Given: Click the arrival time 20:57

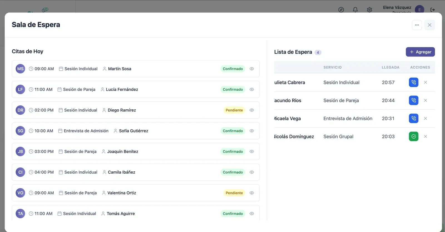Looking at the screenshot, I should pos(388,82).
